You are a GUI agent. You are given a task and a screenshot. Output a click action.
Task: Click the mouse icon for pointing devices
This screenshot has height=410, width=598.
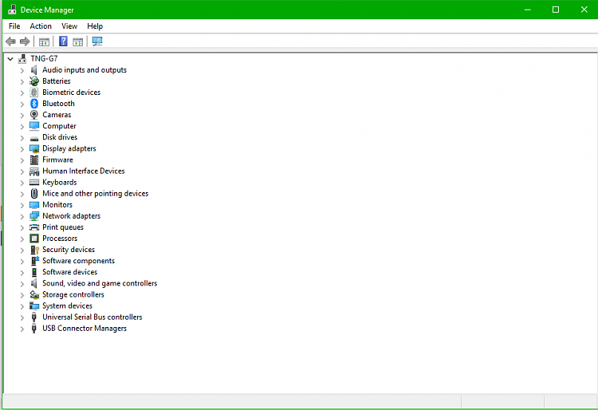pyautogui.click(x=34, y=193)
